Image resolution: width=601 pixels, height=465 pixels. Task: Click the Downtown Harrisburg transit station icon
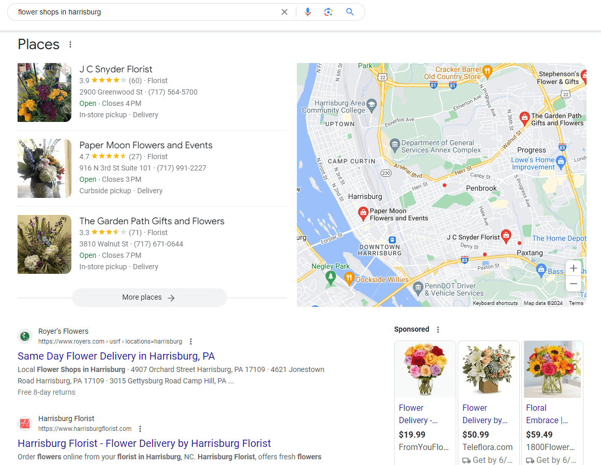tap(392, 240)
